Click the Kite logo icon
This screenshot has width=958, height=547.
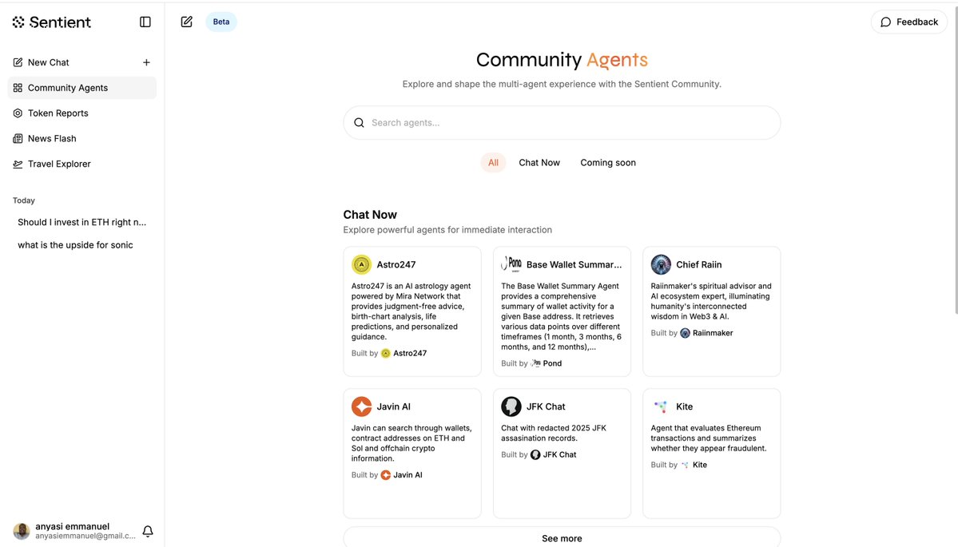(661, 406)
